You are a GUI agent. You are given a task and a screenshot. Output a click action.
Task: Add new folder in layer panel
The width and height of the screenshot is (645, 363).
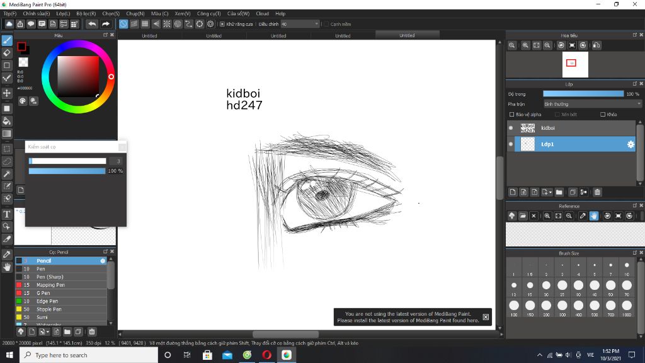(559, 192)
